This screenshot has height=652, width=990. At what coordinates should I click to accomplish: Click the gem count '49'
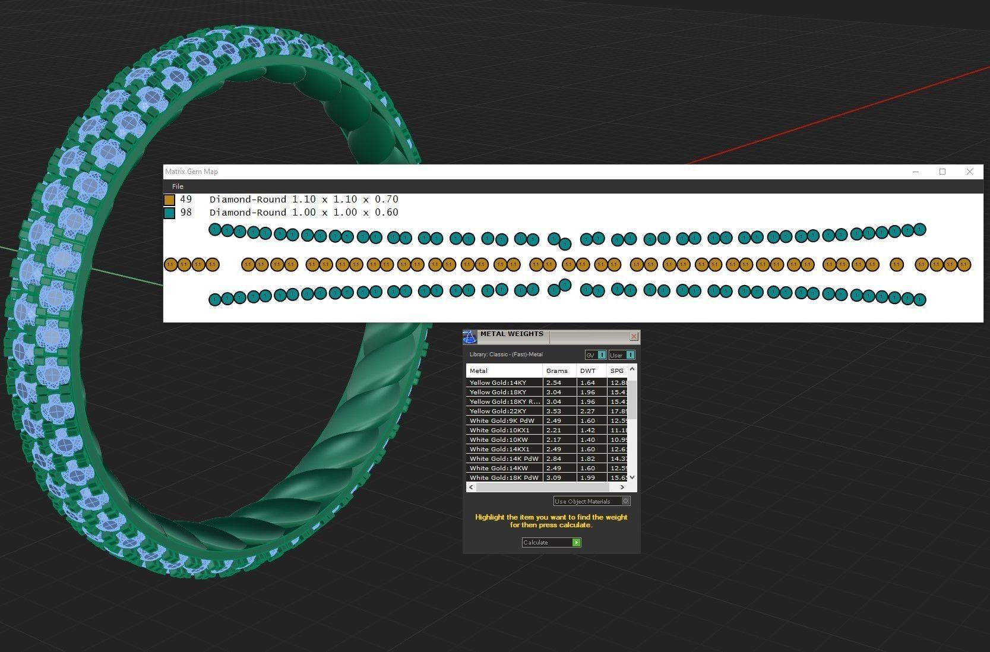(x=186, y=200)
